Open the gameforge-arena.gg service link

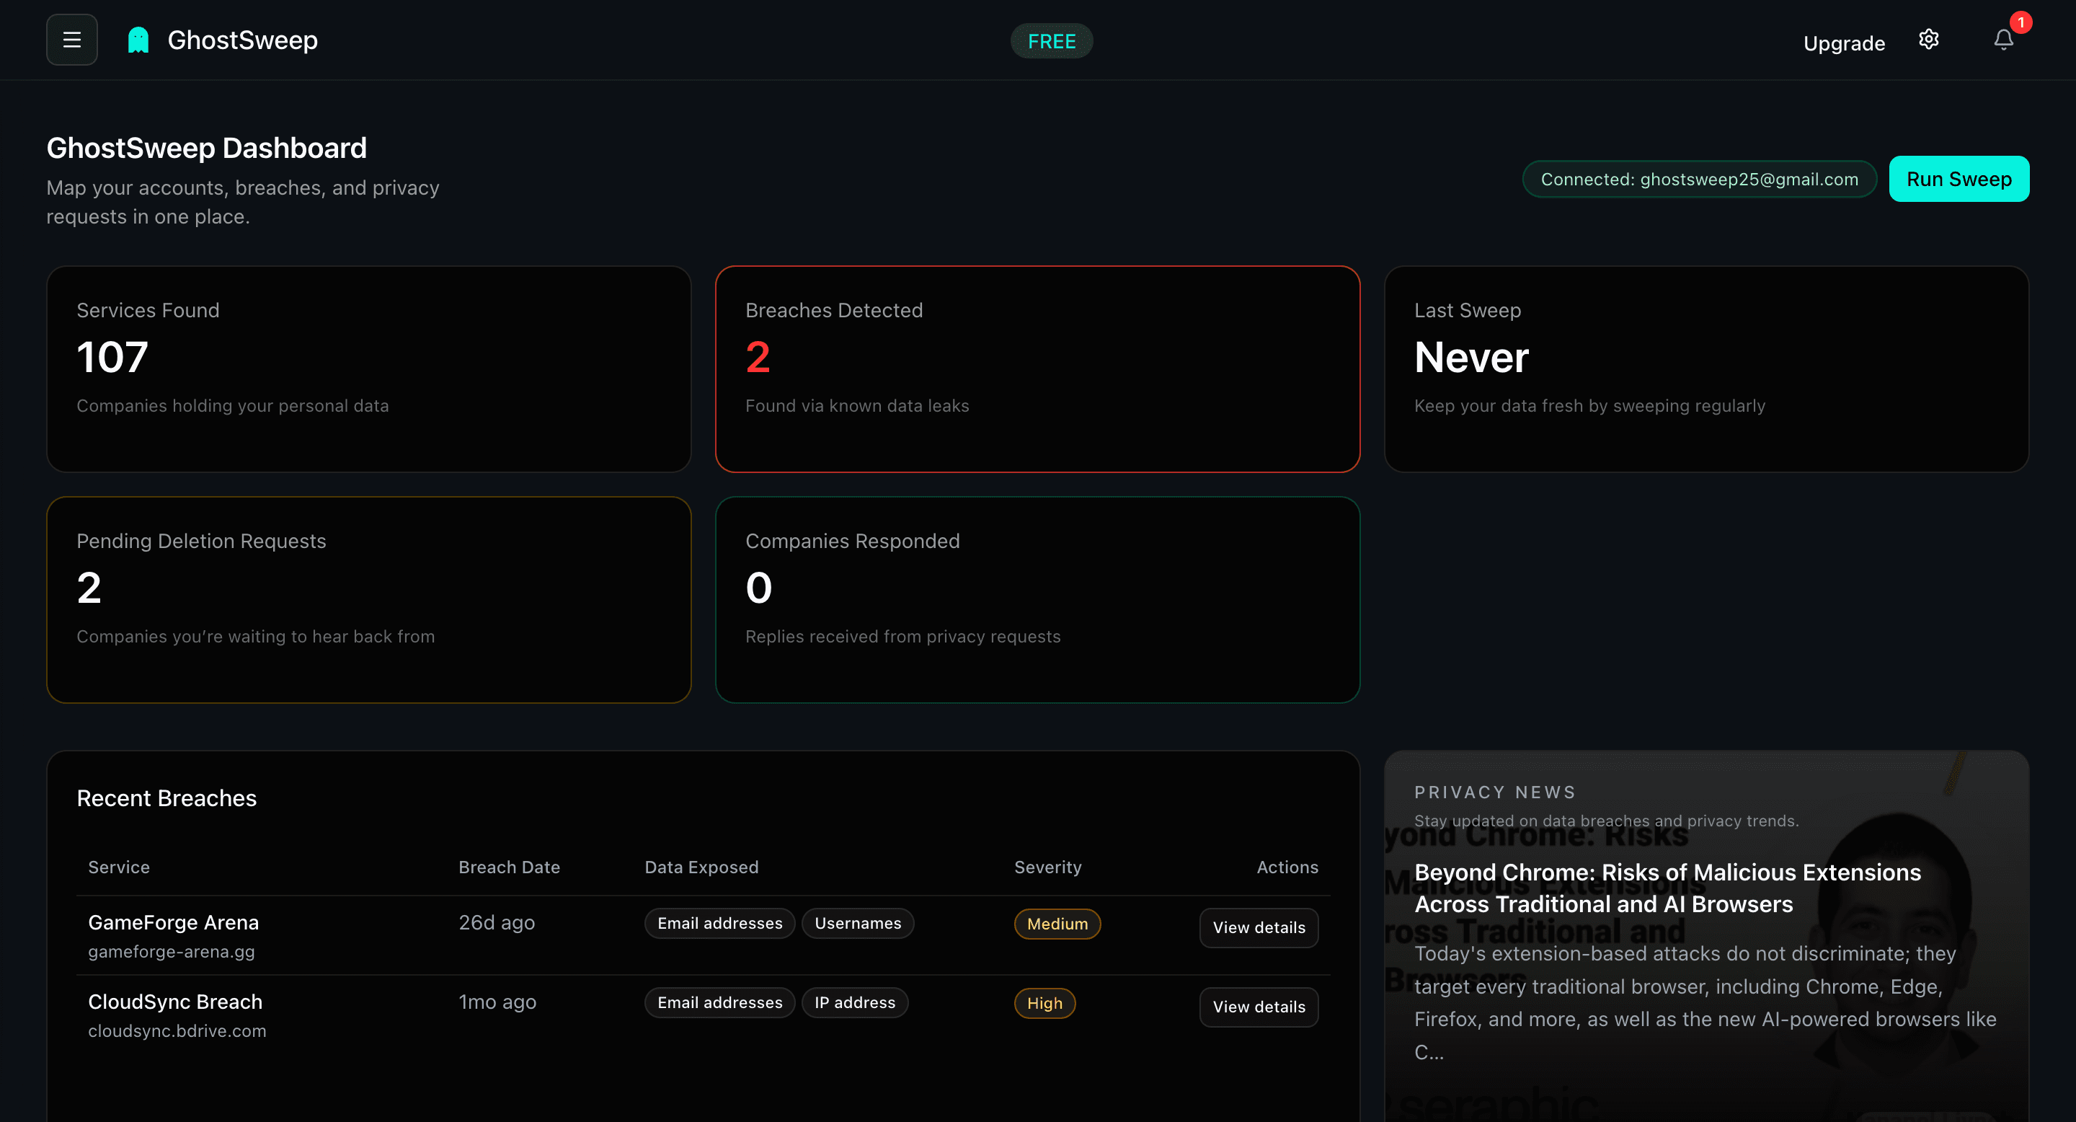[x=171, y=952]
